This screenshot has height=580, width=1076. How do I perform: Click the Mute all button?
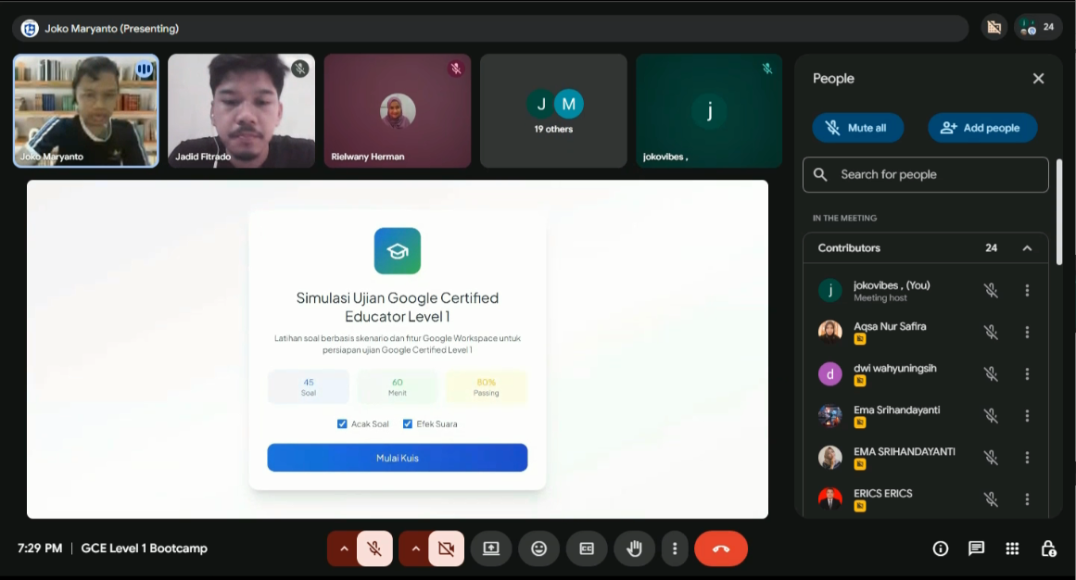click(x=858, y=128)
